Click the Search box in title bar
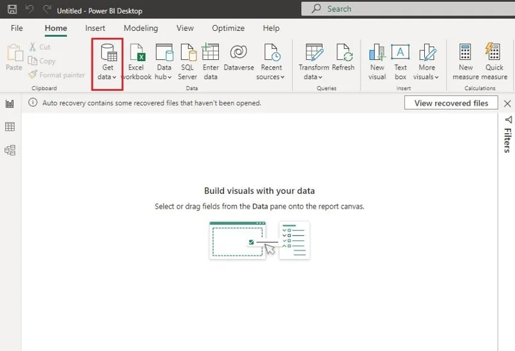 pyautogui.click(x=408, y=9)
